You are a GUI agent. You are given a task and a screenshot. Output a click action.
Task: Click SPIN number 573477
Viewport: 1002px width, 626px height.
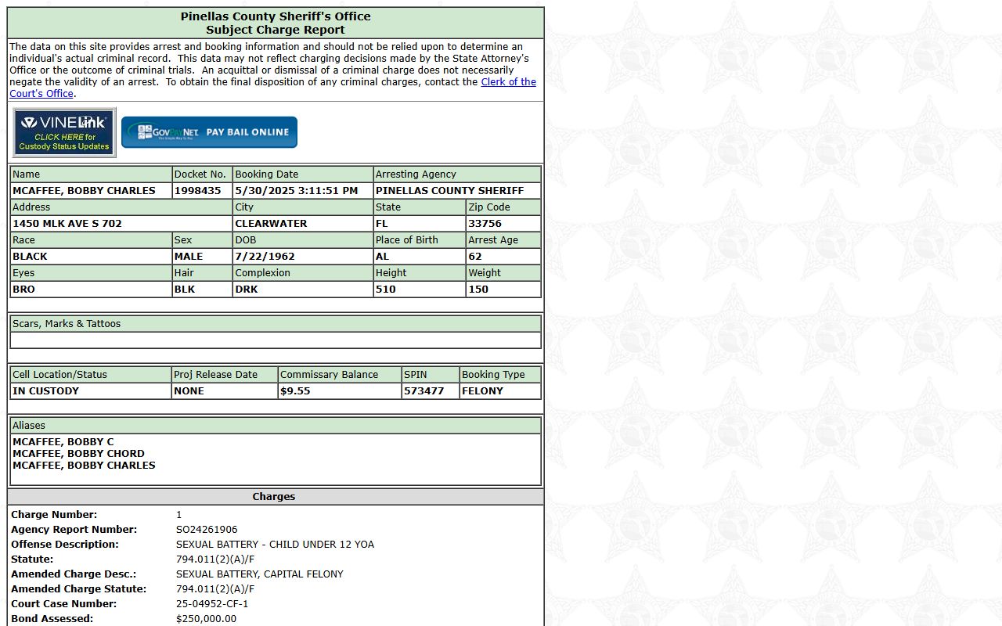pos(431,391)
